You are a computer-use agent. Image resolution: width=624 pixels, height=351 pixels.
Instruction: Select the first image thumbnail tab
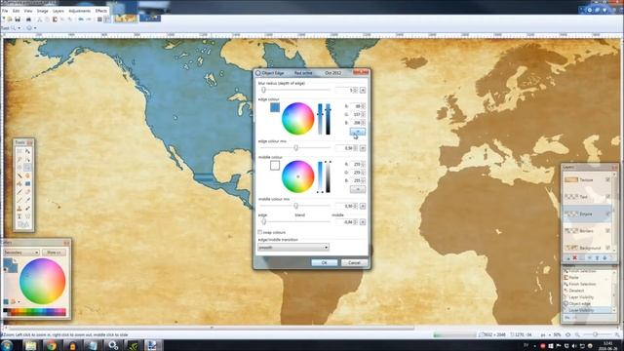coord(126,19)
